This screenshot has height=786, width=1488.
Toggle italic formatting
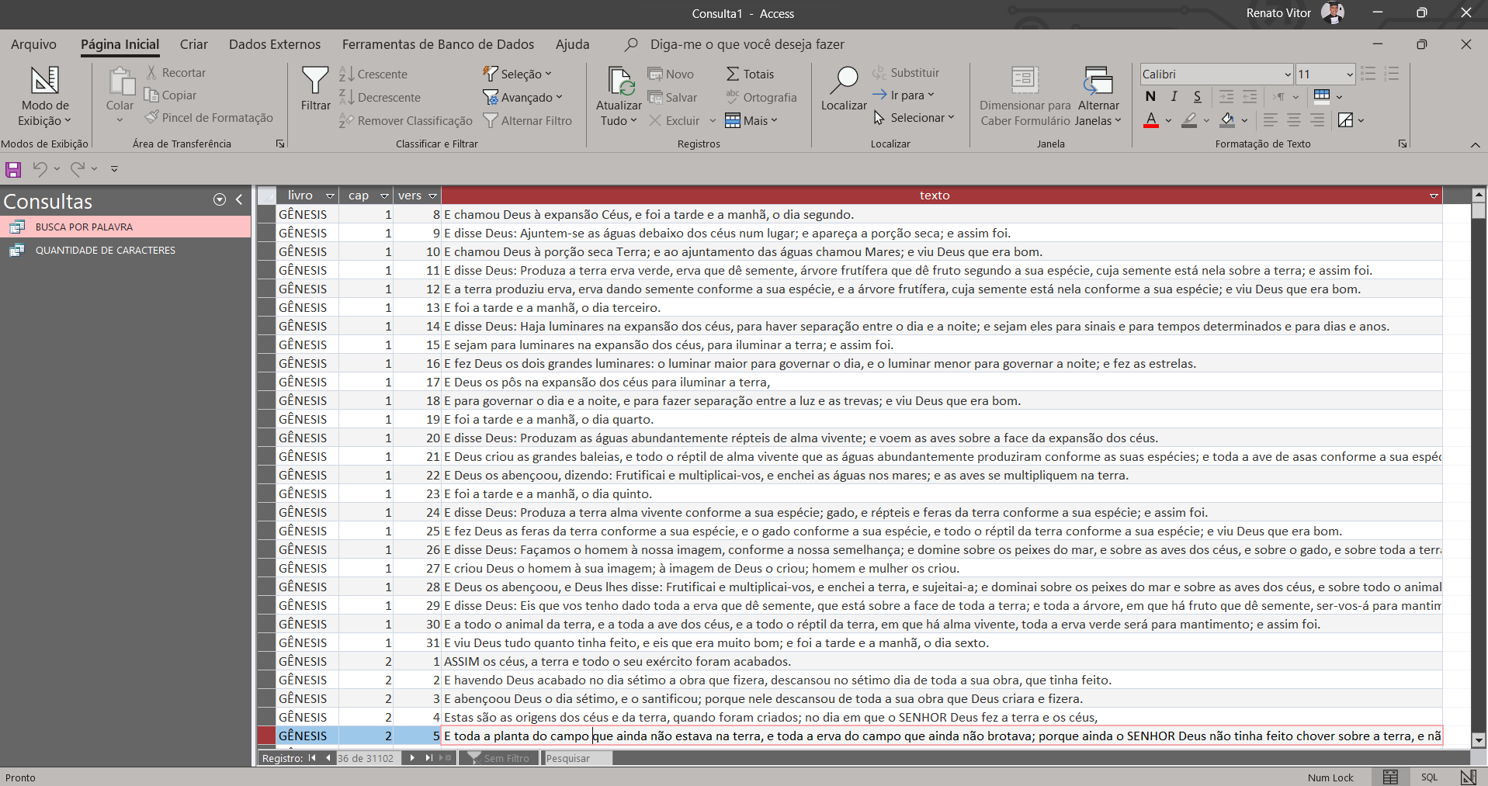(1174, 96)
